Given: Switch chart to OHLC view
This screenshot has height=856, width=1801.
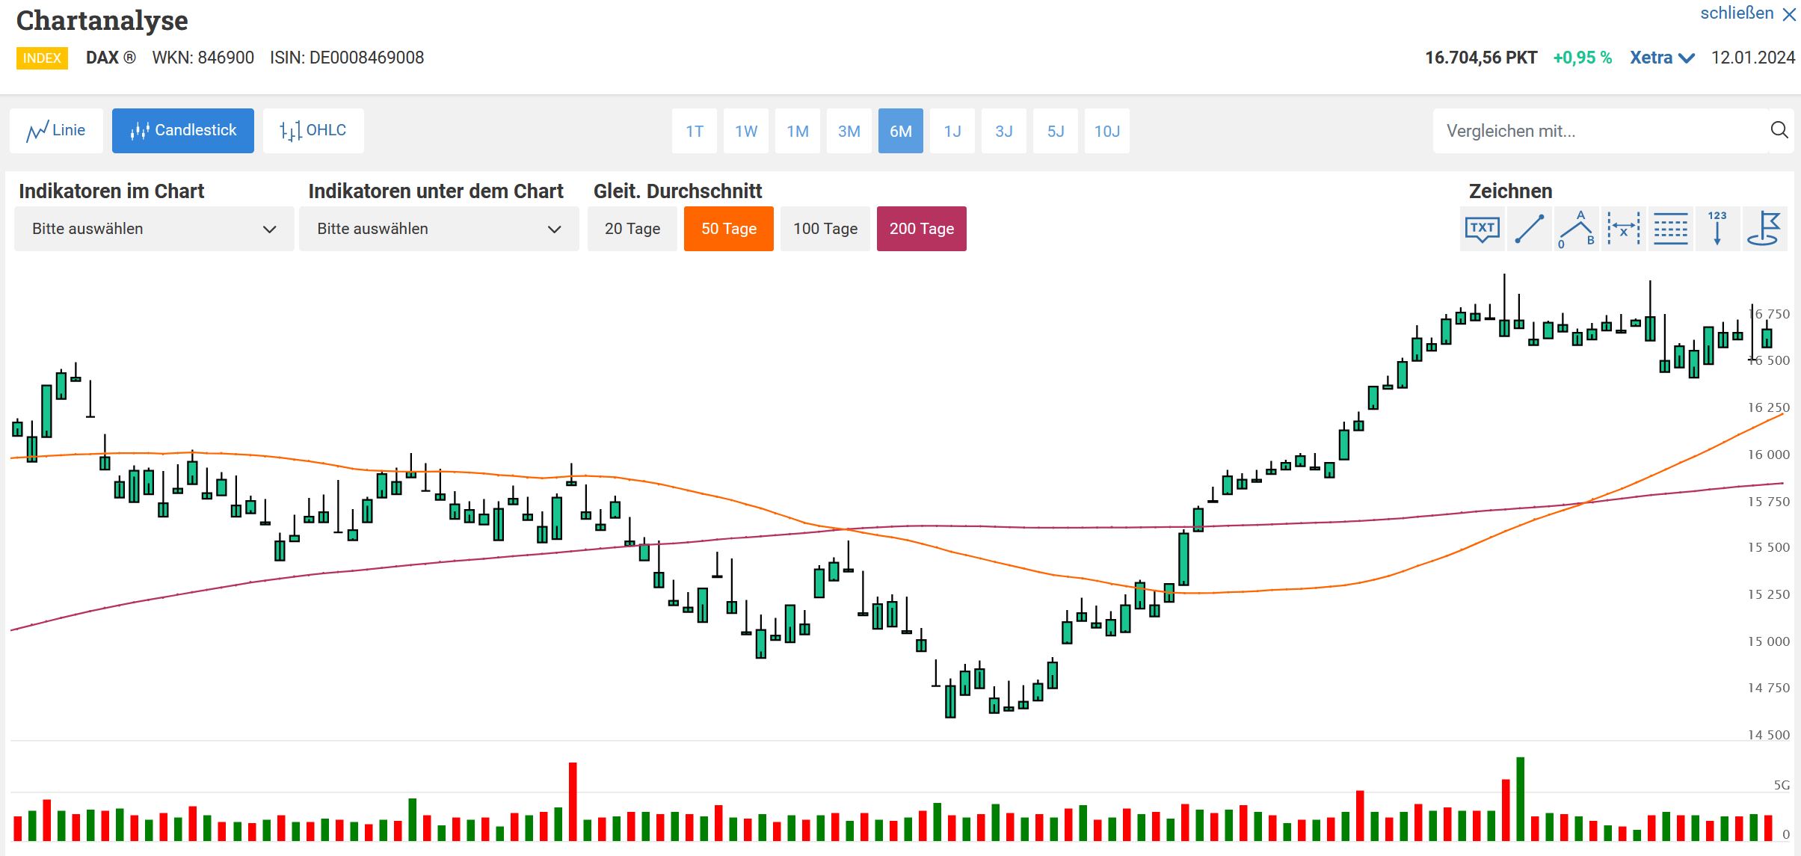Looking at the screenshot, I should (313, 131).
